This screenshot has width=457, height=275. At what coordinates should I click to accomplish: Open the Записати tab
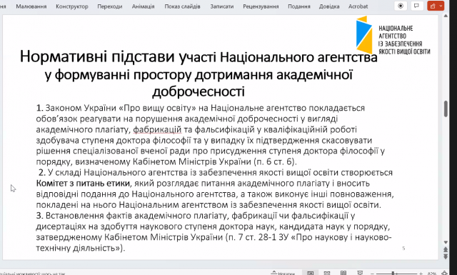222,6
